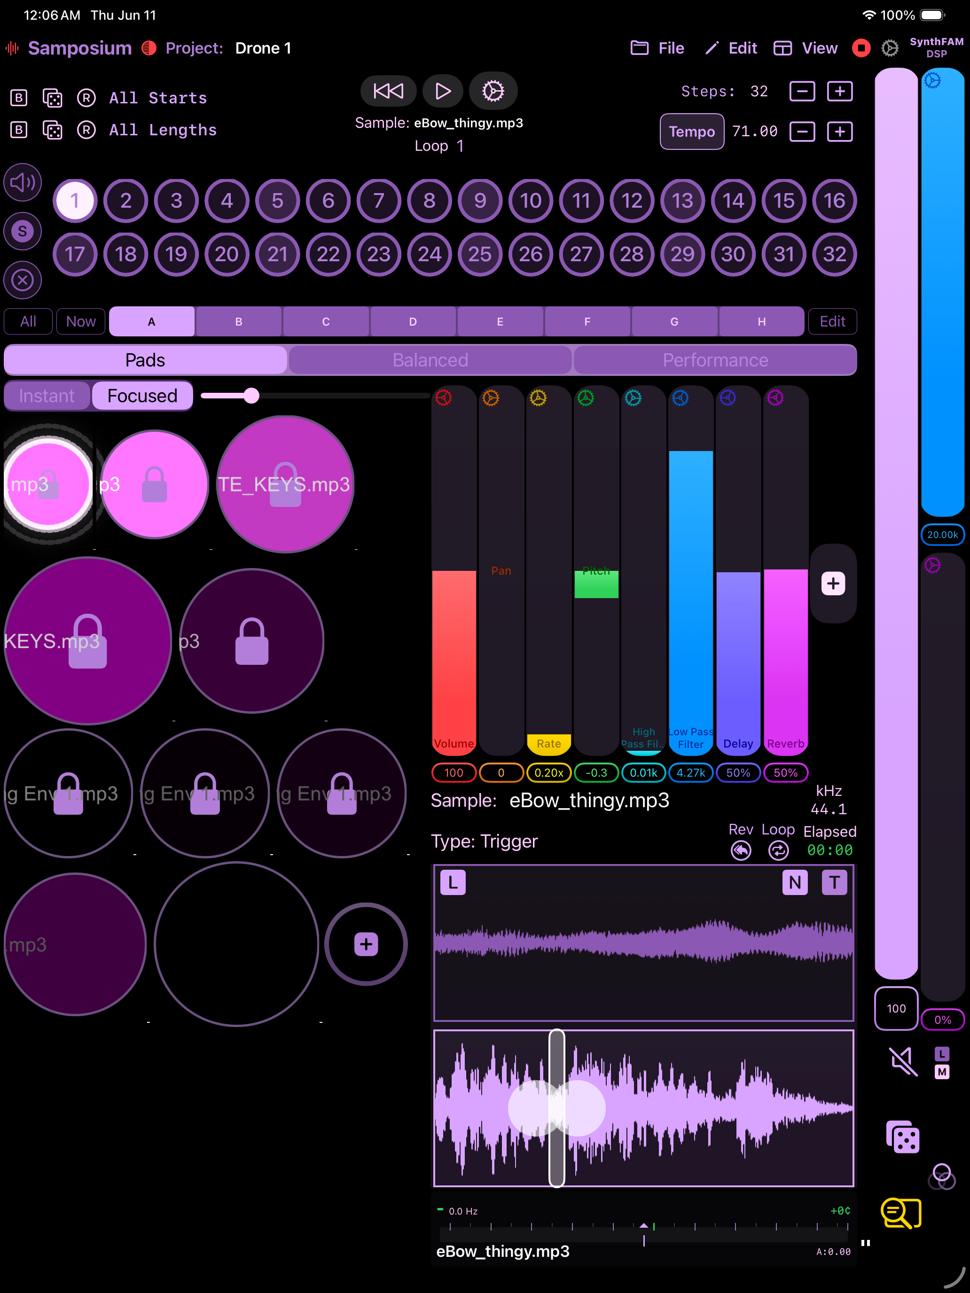This screenshot has width=970, height=1293.
Task: Tap the circled X clear icon
Action: pos(23,280)
